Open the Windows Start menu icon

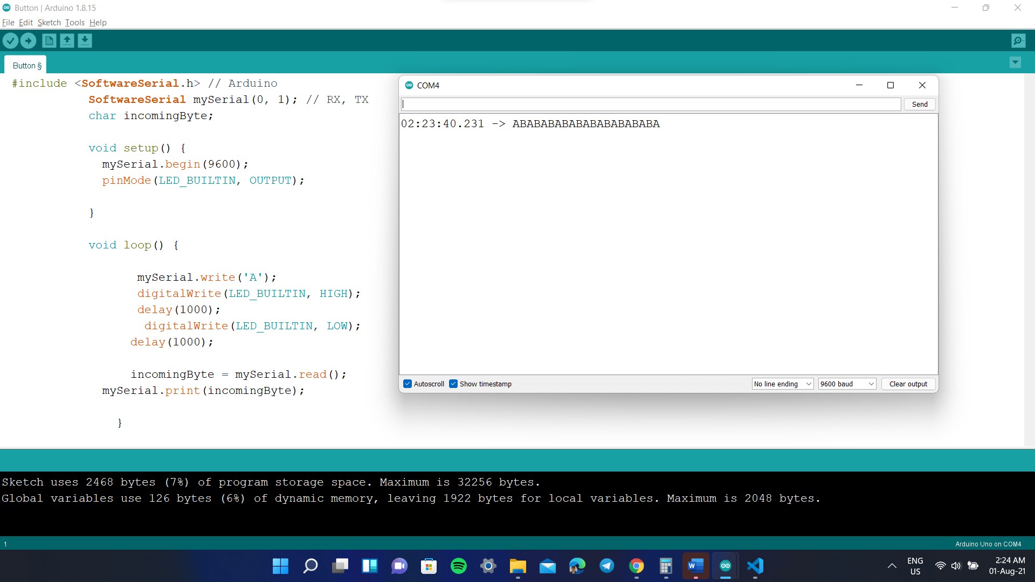point(280,566)
